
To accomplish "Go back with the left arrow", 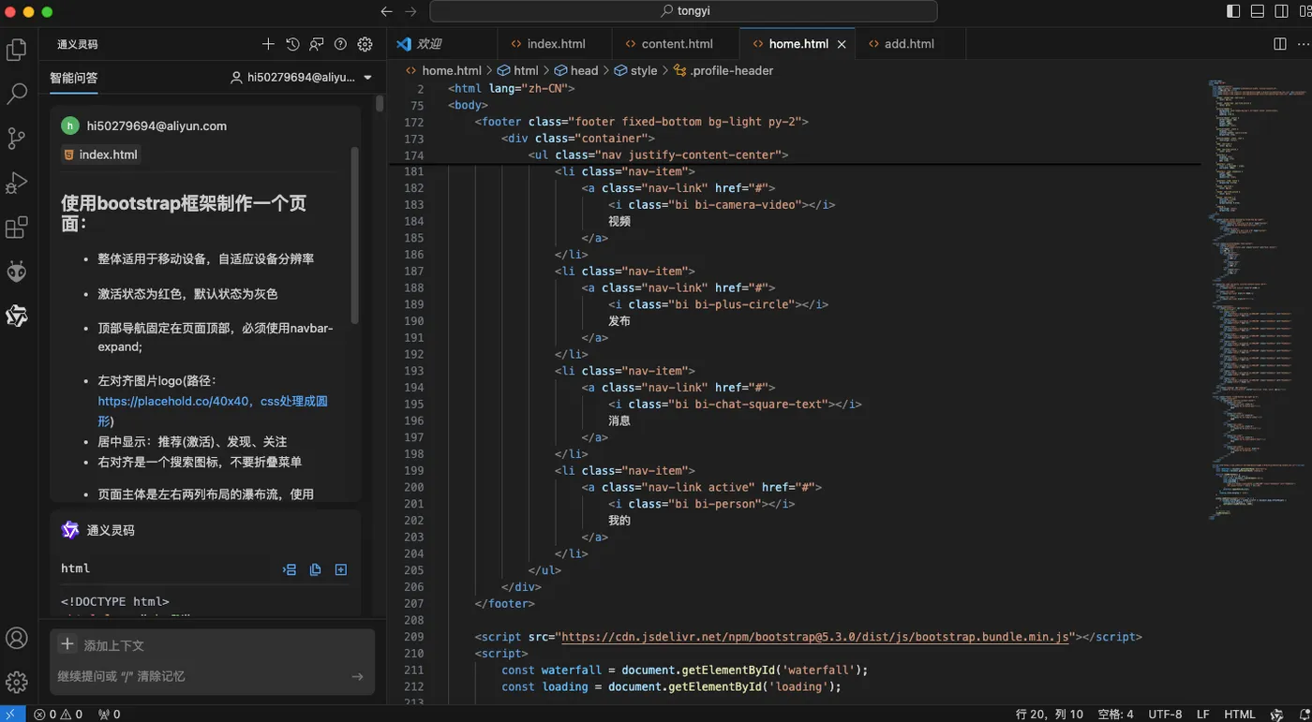I will point(387,11).
